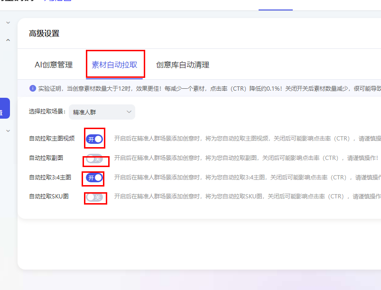The image size is (381, 290).
Task: Select the 素材自动拉取 tab
Action: (x=114, y=65)
